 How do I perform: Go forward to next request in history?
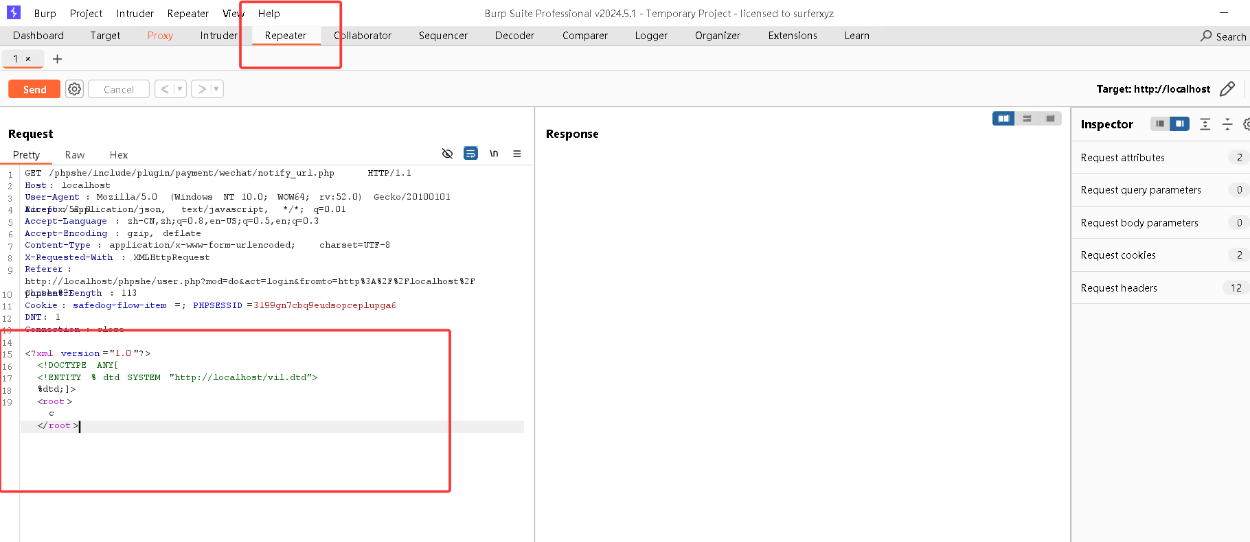[x=202, y=89]
